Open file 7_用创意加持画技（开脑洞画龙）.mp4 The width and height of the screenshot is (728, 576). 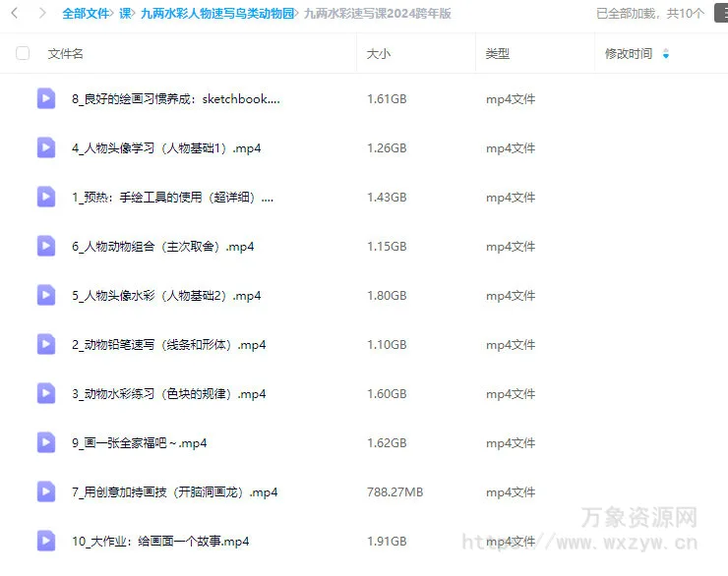coord(174,492)
